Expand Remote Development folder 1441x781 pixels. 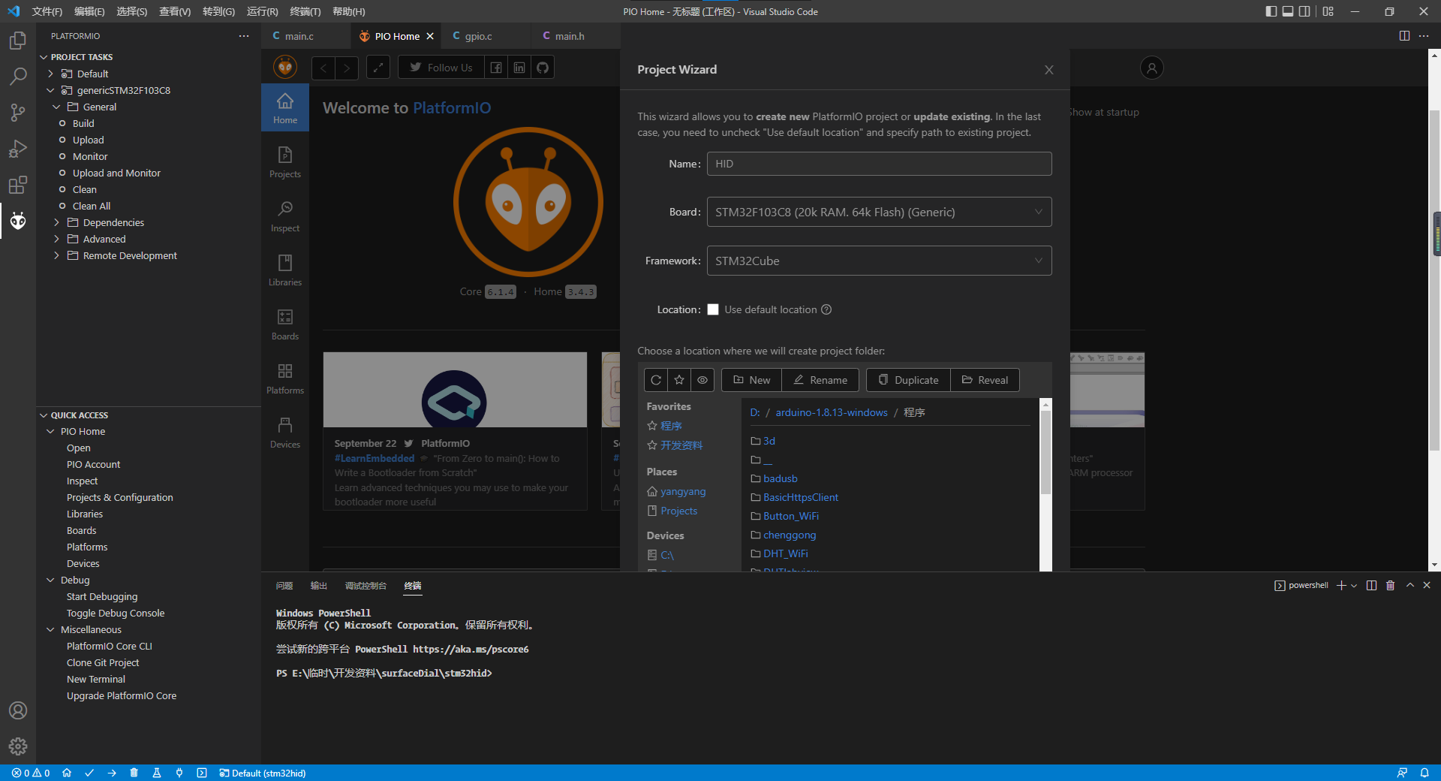[56, 255]
